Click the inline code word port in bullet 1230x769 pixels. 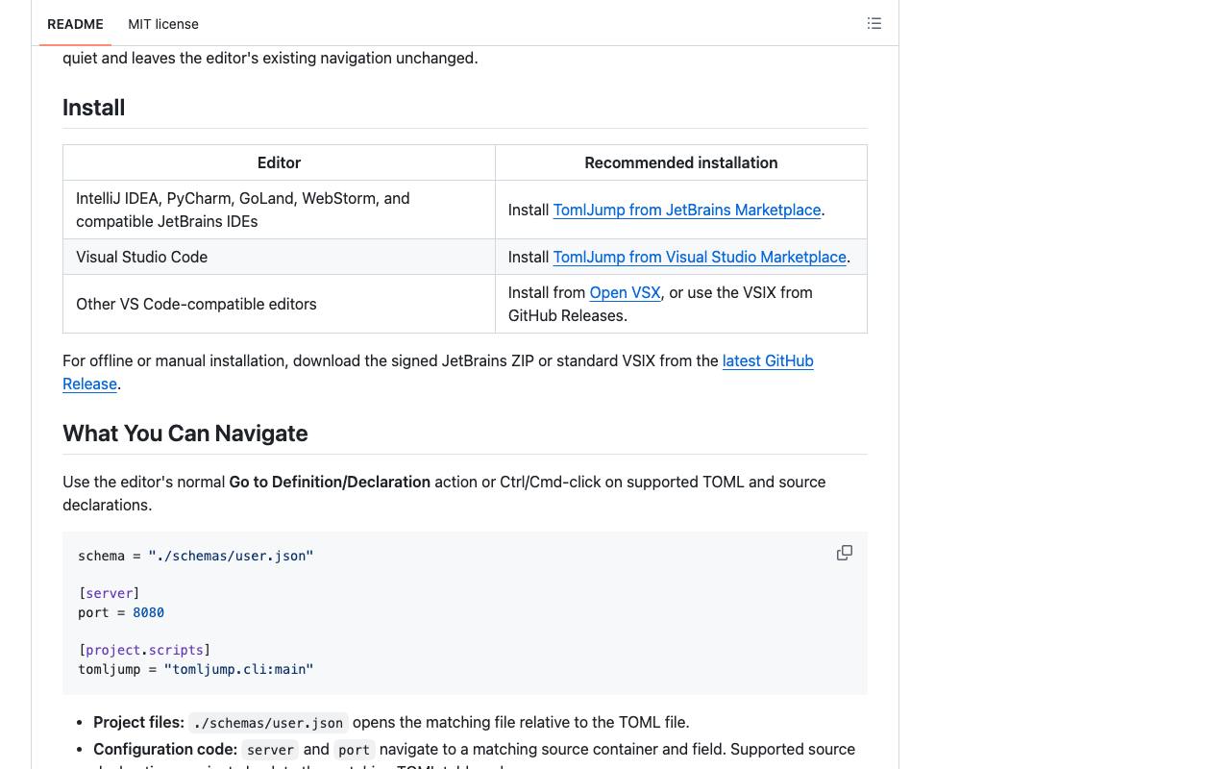point(354,750)
